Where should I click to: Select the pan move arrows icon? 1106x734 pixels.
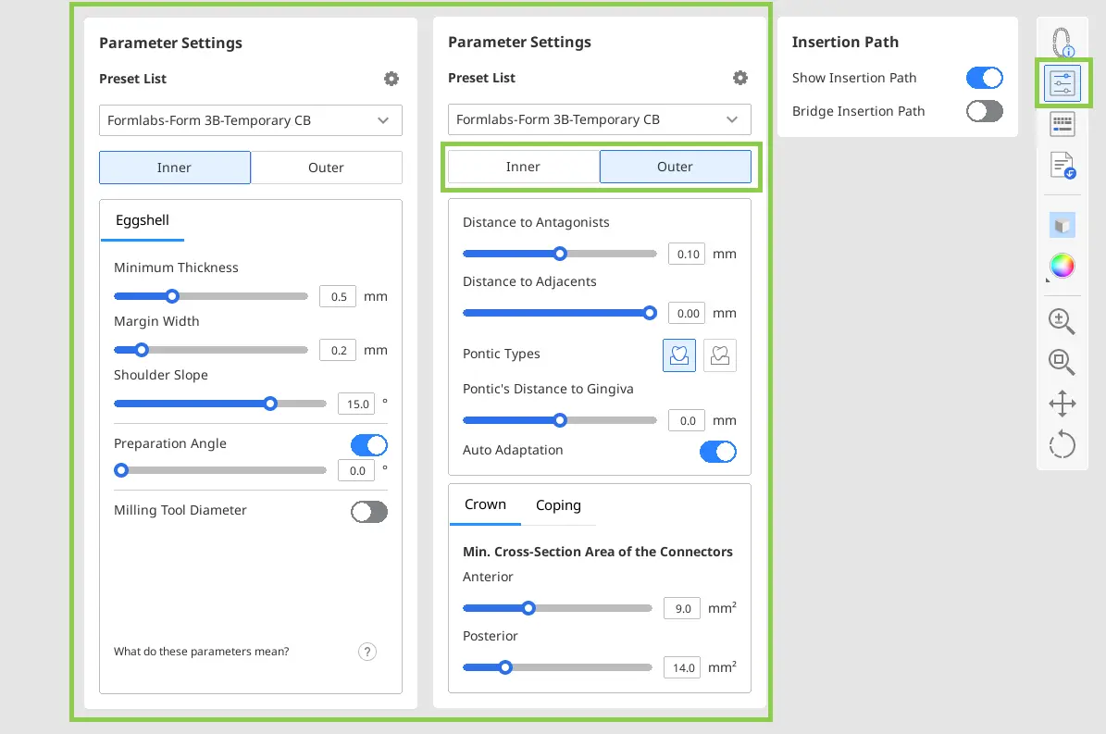(x=1063, y=404)
